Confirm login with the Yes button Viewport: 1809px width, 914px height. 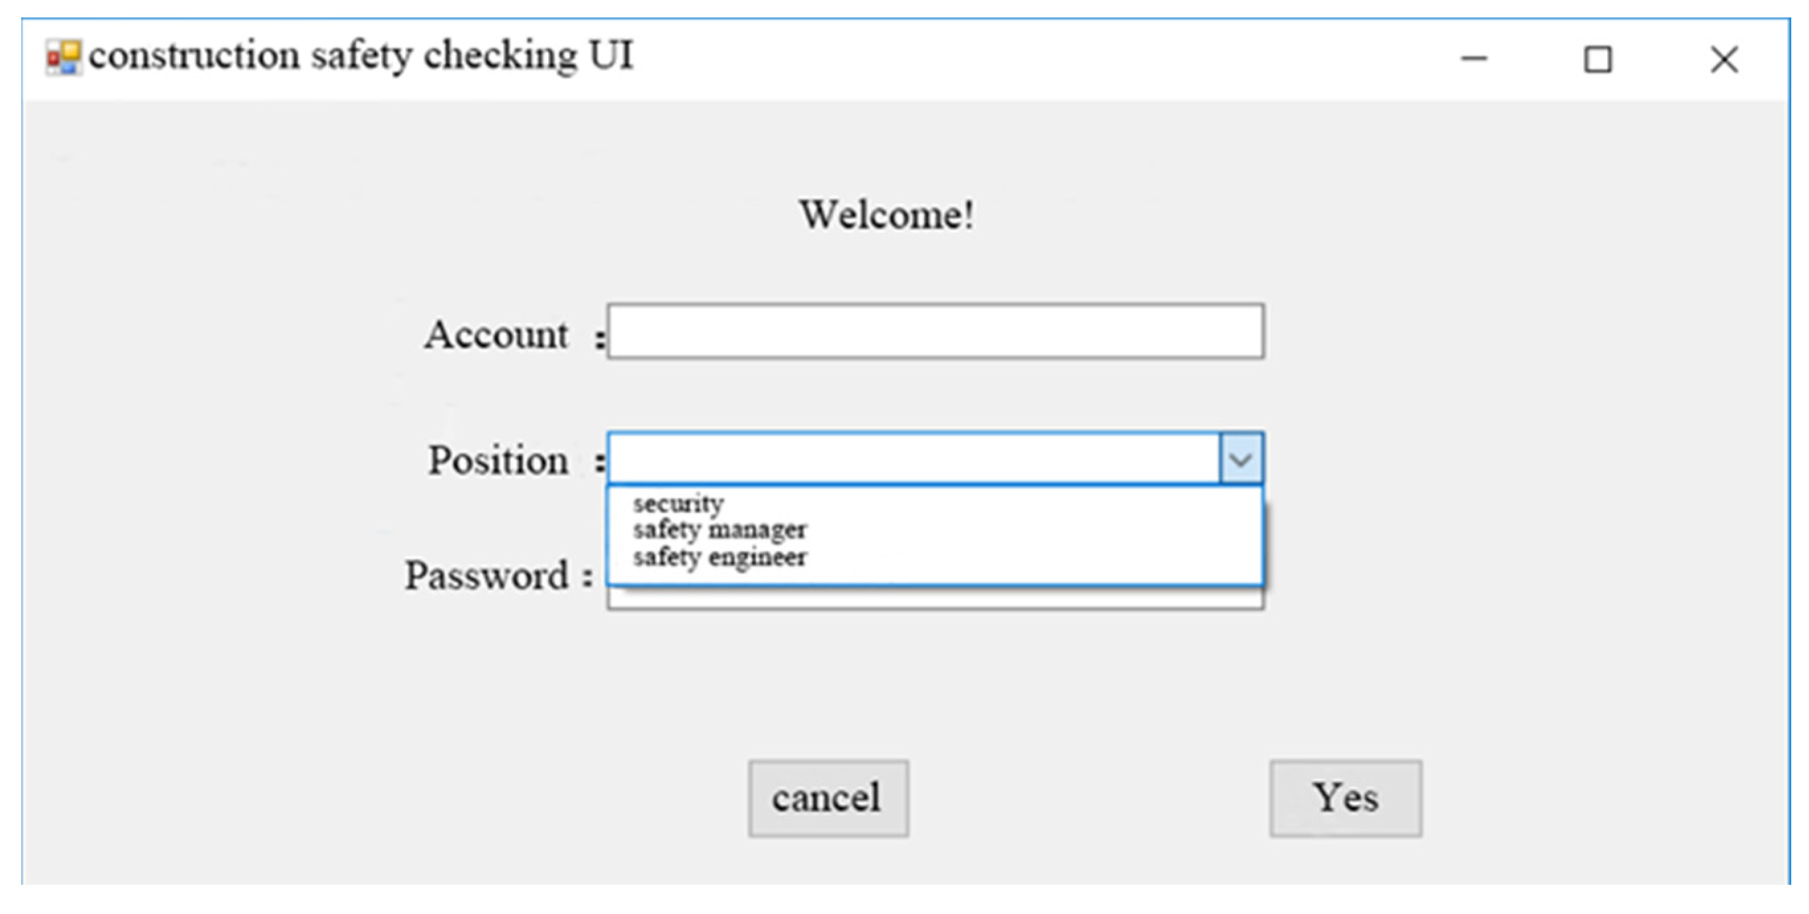pyautogui.click(x=1346, y=798)
